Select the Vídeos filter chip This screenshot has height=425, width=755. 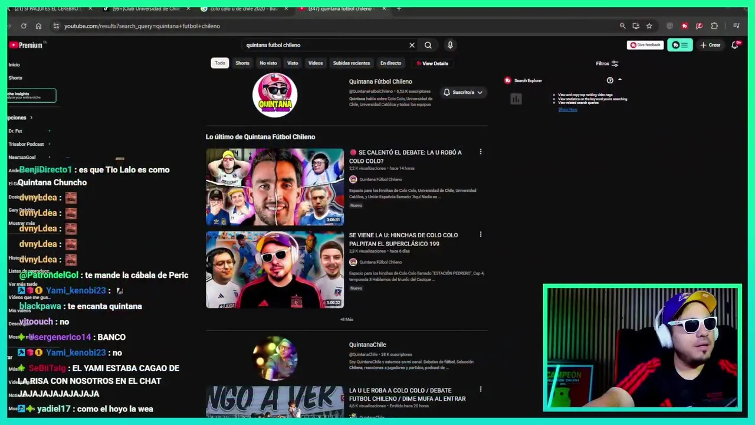pyautogui.click(x=316, y=63)
